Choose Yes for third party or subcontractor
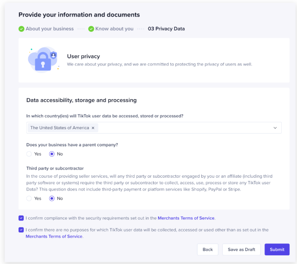297x264 pixels. (x=30, y=198)
